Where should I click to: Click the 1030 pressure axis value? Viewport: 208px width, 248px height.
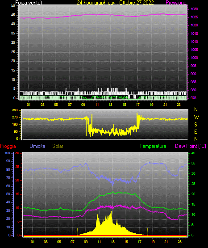[194, 9]
